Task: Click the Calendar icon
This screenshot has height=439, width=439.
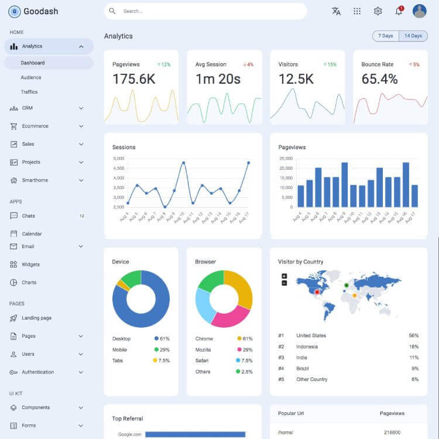Action: (x=13, y=234)
